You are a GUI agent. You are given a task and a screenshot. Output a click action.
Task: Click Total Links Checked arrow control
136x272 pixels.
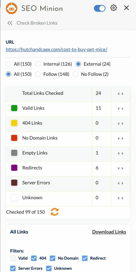coord(120,94)
